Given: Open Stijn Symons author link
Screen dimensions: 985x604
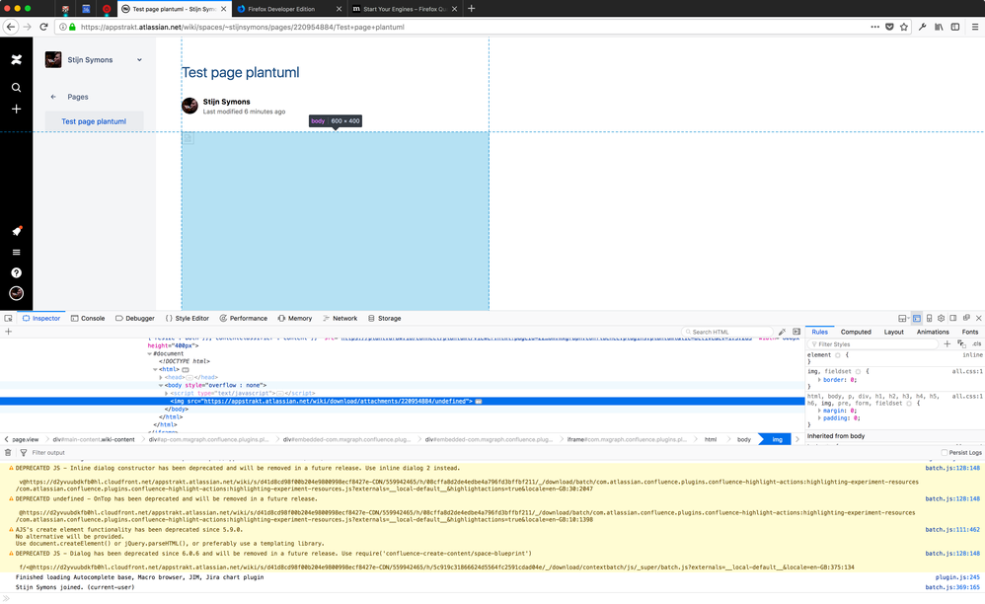Looking at the screenshot, I should point(226,101).
